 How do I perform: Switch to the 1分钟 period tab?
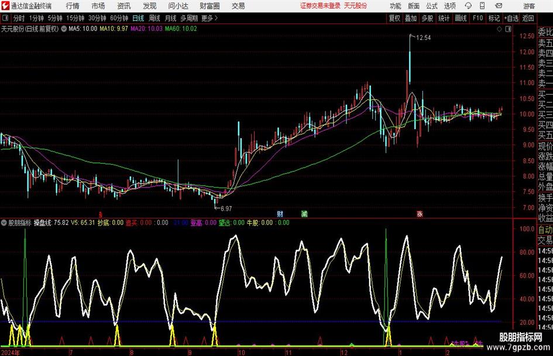point(36,18)
